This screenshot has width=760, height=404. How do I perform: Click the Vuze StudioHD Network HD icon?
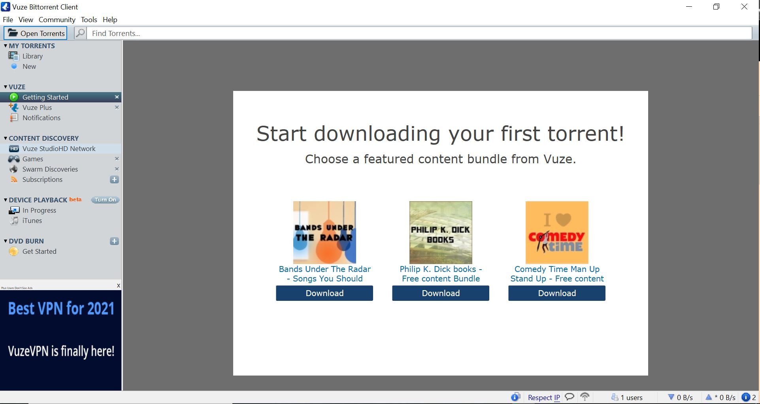click(x=14, y=149)
